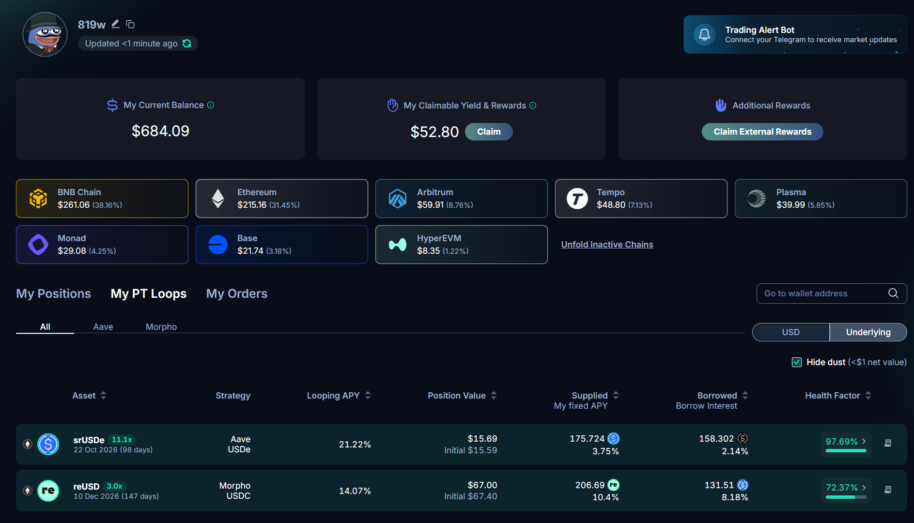Open info icon beside My Current Balance
Image resolution: width=914 pixels, height=523 pixels.
click(211, 105)
